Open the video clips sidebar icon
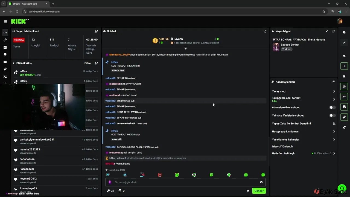350x197 pixels. coord(5,62)
